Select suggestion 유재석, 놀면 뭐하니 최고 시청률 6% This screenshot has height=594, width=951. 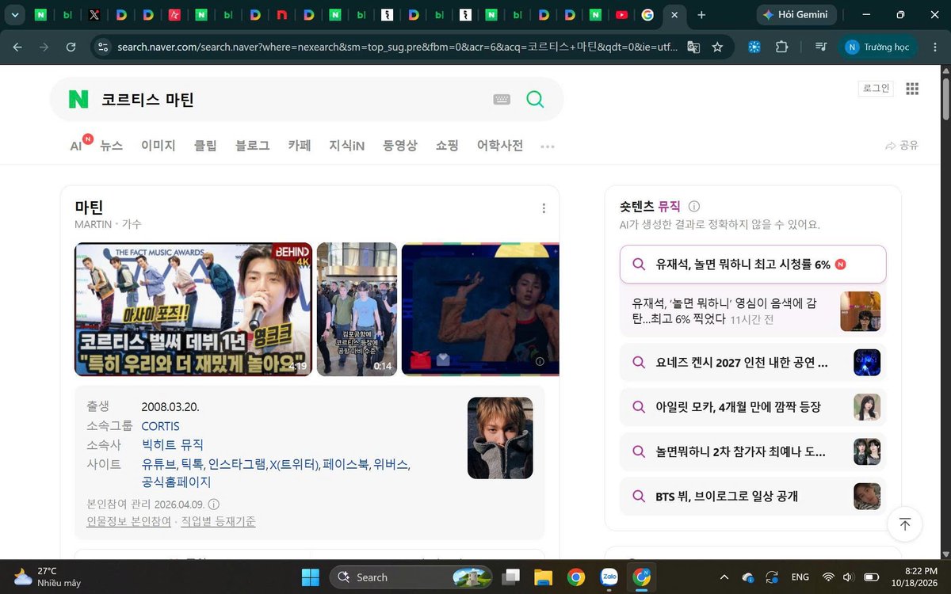coord(753,265)
